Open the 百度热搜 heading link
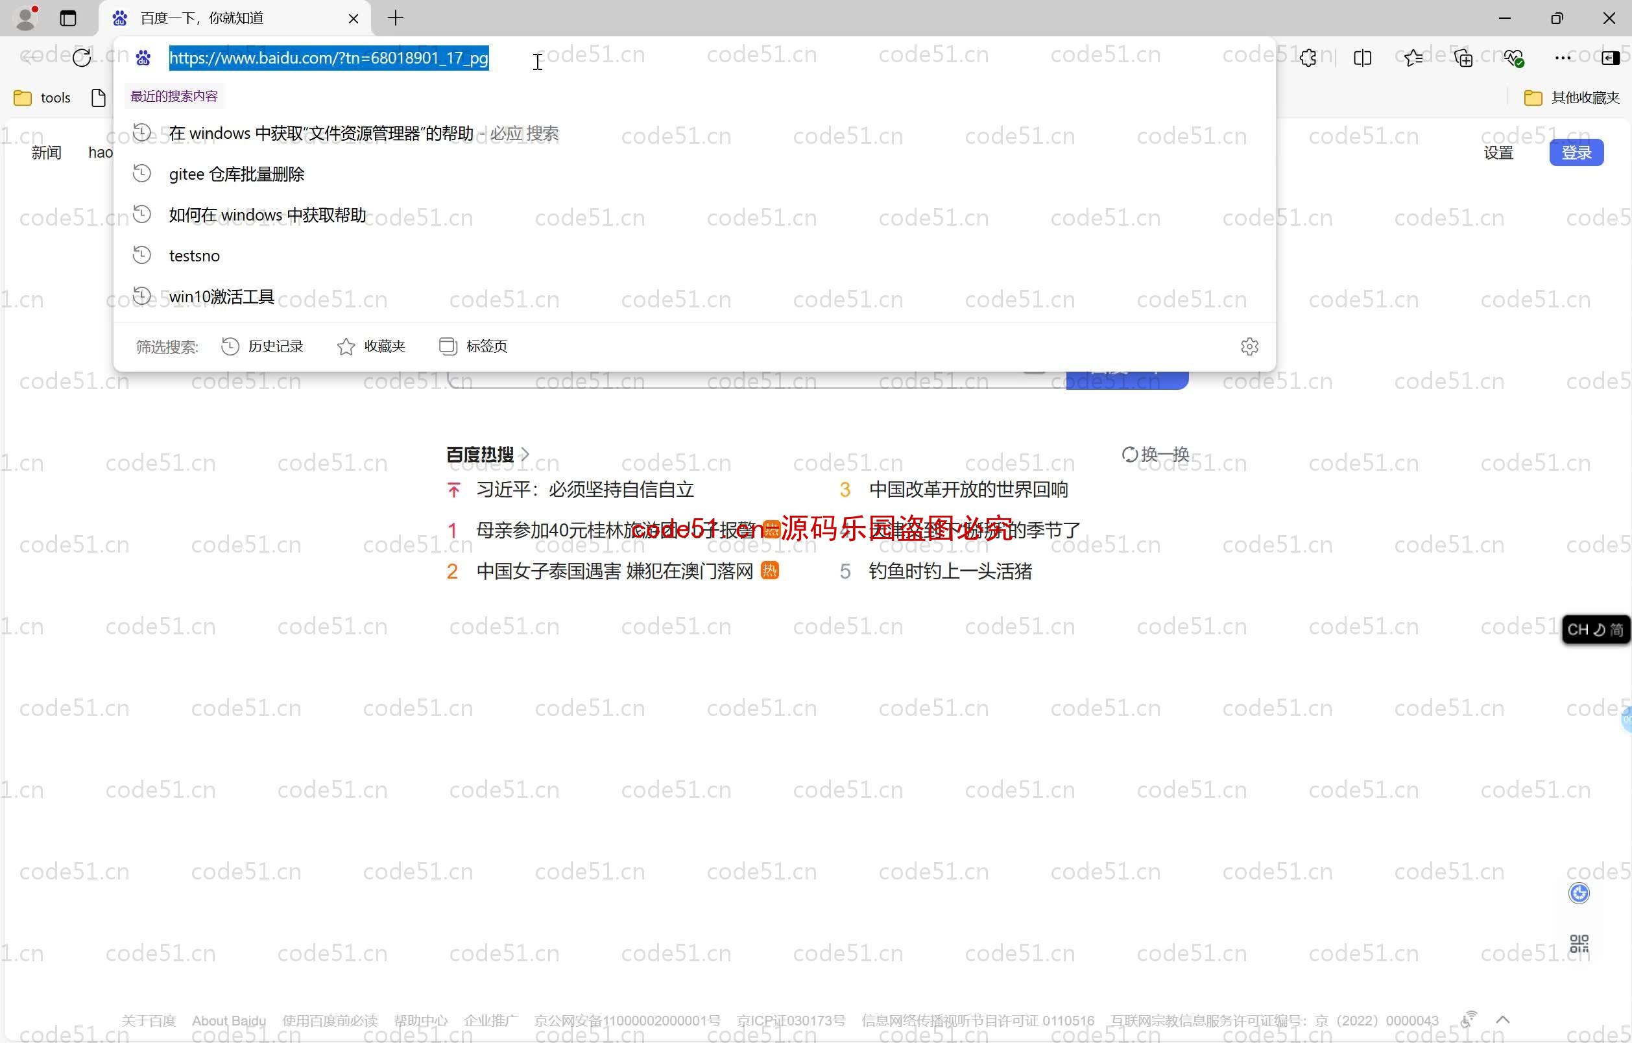Image resolution: width=1632 pixels, height=1043 pixels. click(x=480, y=454)
